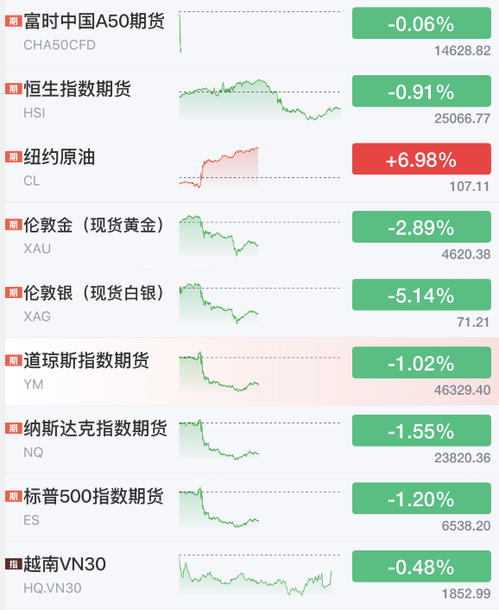
Task: Click the futures badge beside 富时中国A50期货
Action: 13,21
